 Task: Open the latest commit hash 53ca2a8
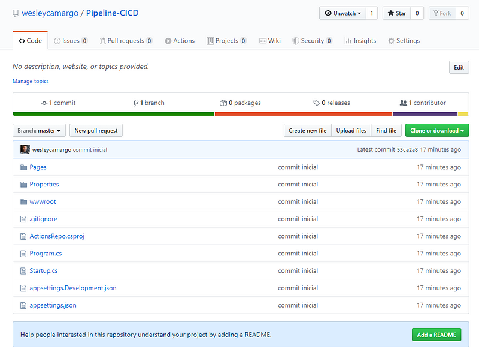407,150
